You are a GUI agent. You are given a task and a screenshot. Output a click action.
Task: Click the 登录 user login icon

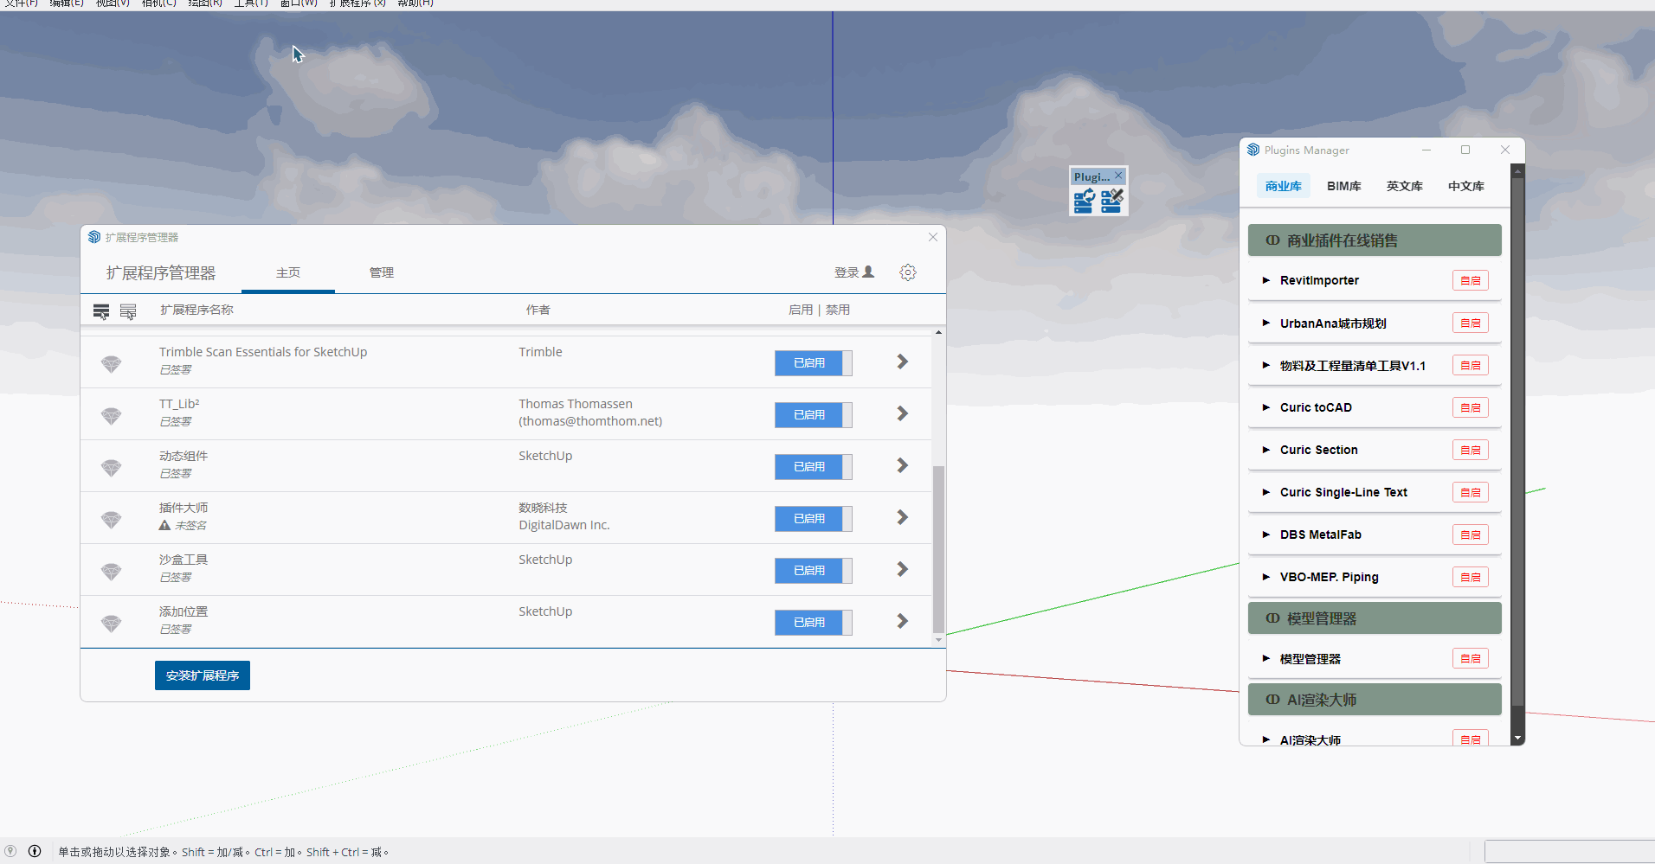click(x=868, y=272)
